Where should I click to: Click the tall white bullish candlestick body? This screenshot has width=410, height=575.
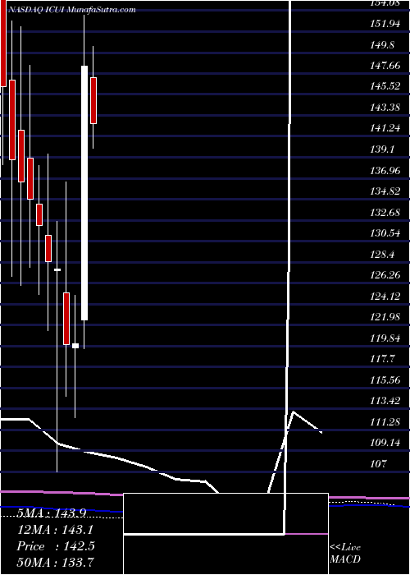tap(84, 193)
